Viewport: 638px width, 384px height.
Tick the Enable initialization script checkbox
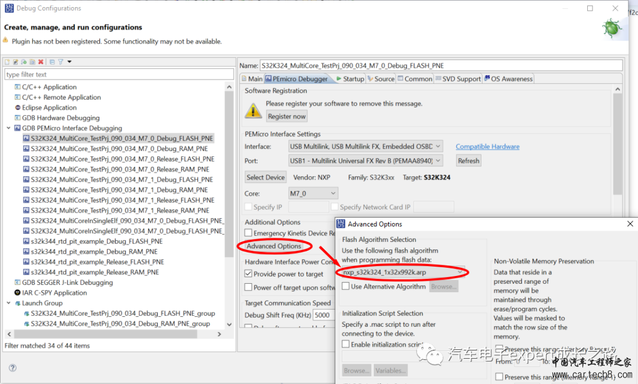point(346,344)
